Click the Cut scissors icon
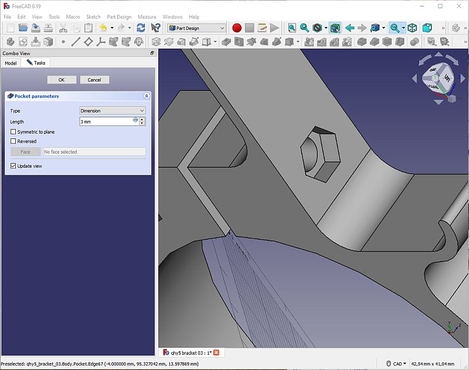469x370 pixels. (63, 28)
